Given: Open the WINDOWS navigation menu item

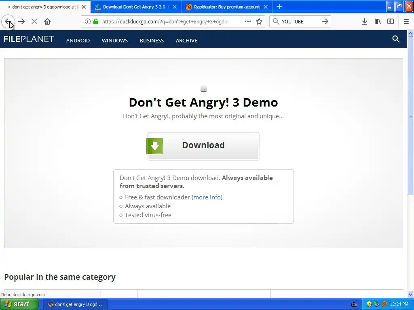Looking at the screenshot, I should pos(115,41).
